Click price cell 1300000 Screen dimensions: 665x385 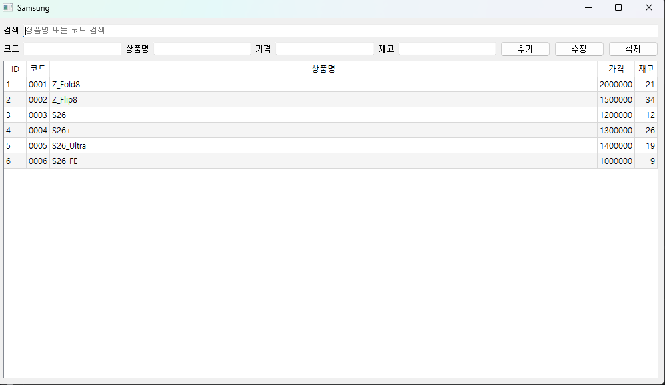pyautogui.click(x=616, y=130)
